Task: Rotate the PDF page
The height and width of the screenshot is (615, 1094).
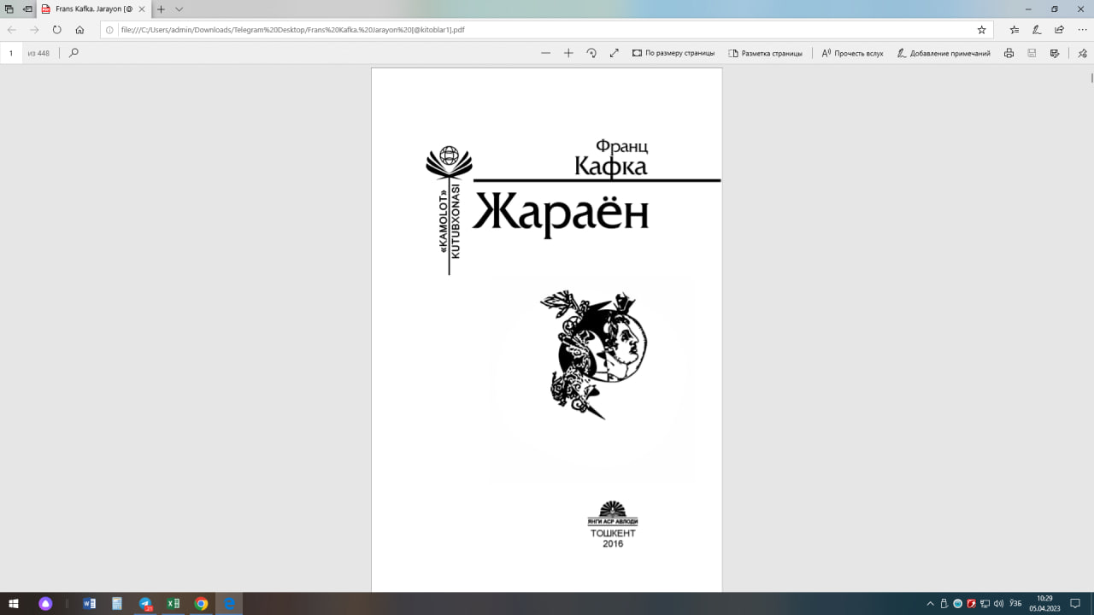Action: 591,52
